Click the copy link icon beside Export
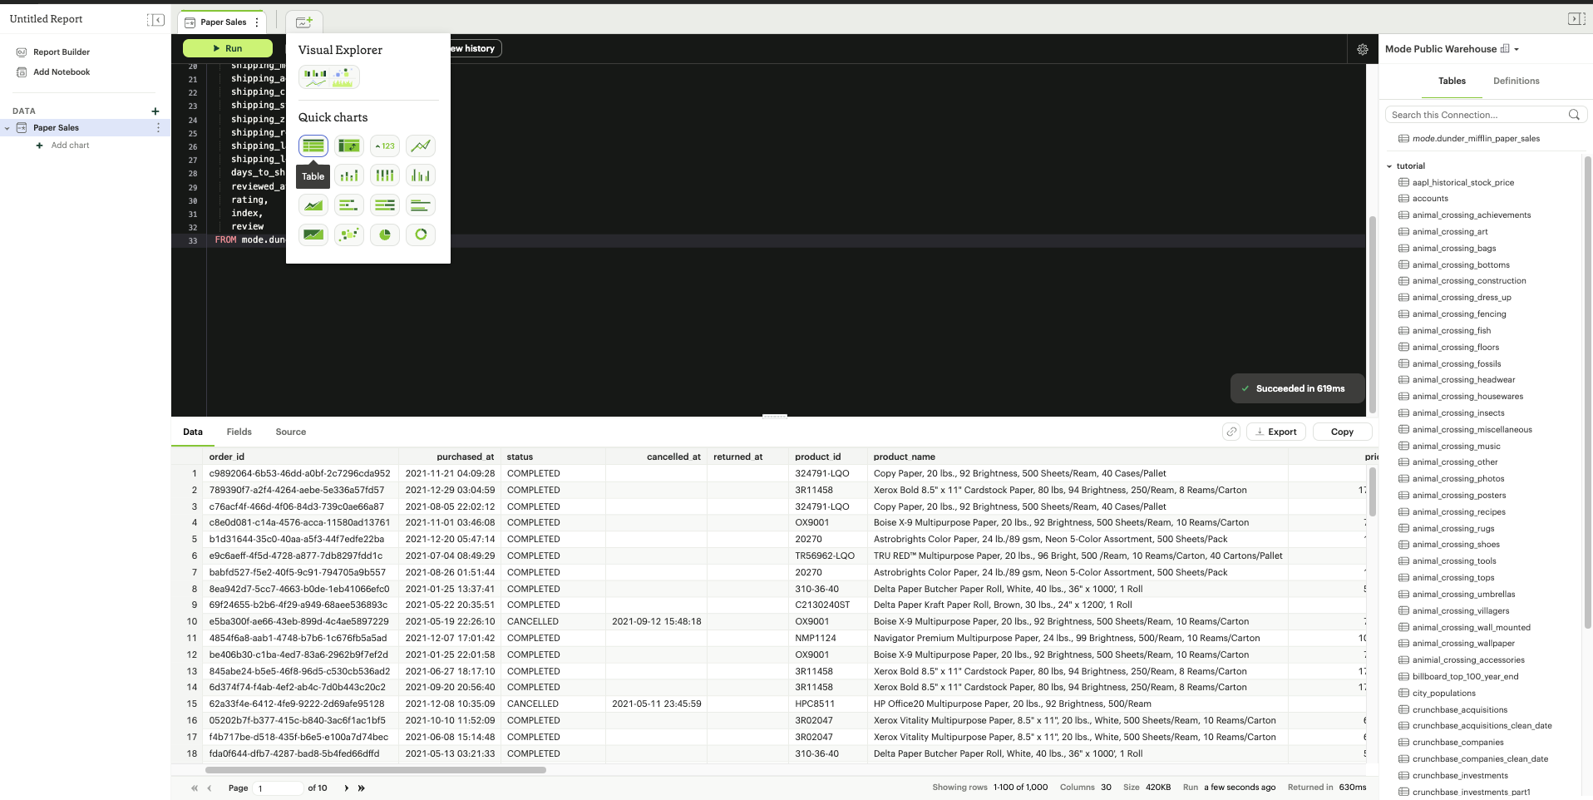The image size is (1593, 800). click(1231, 432)
